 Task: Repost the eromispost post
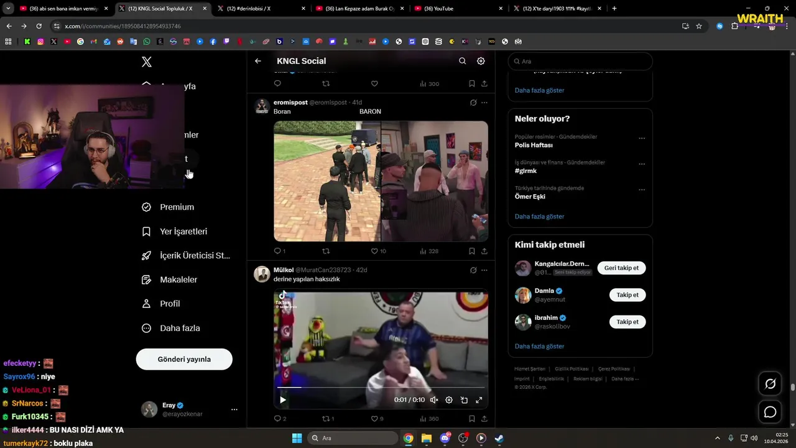pos(326,251)
